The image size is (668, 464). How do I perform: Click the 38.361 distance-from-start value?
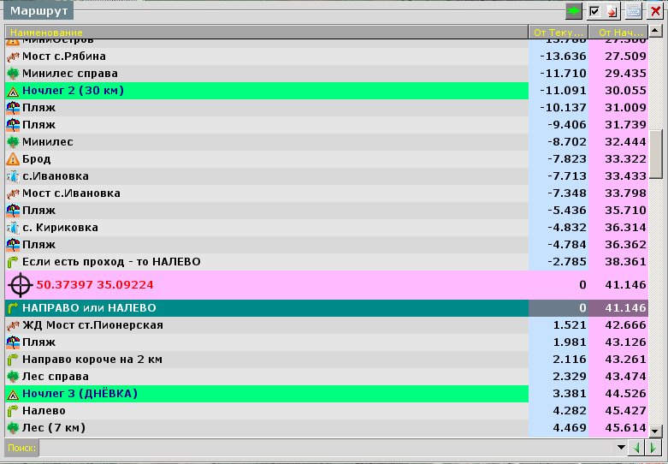(625, 261)
